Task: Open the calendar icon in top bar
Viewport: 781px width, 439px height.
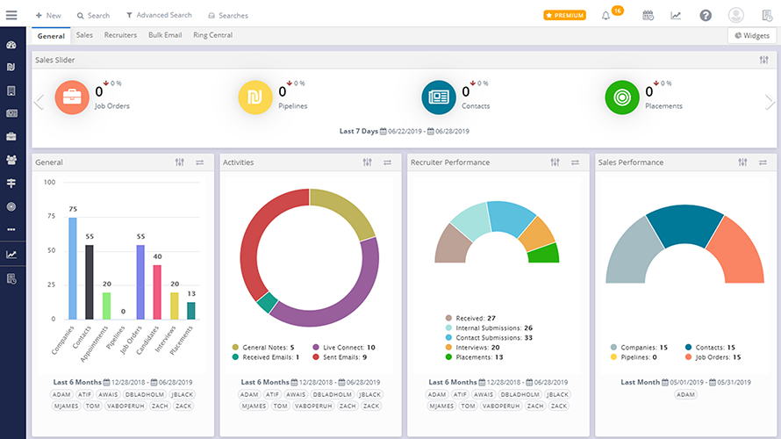Action: [x=648, y=15]
